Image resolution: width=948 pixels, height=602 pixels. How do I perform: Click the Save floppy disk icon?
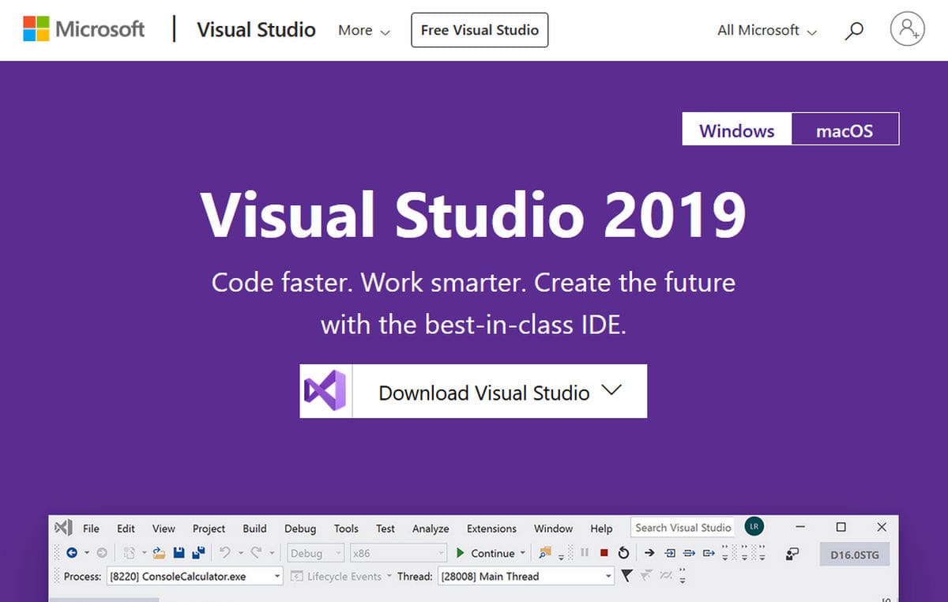click(179, 553)
